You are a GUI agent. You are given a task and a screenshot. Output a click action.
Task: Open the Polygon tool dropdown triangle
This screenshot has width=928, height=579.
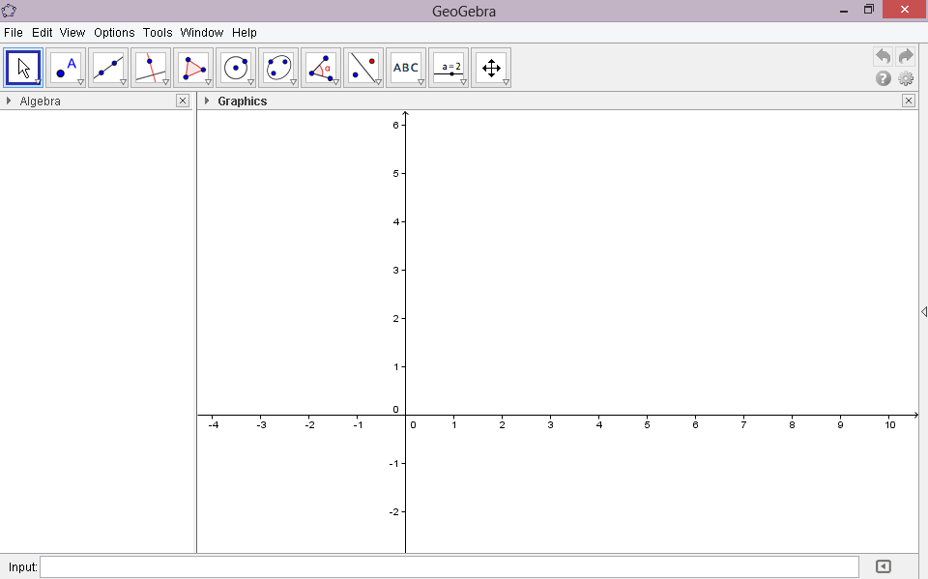(x=209, y=82)
